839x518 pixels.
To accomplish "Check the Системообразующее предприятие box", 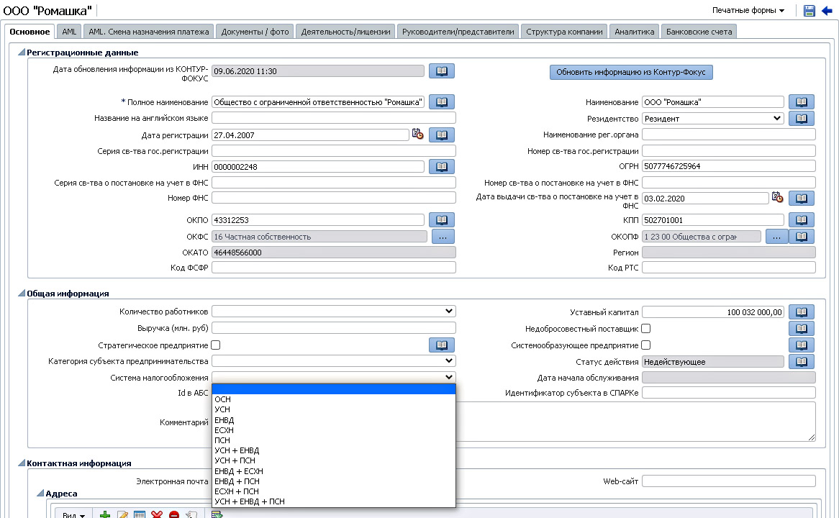I will click(x=645, y=345).
